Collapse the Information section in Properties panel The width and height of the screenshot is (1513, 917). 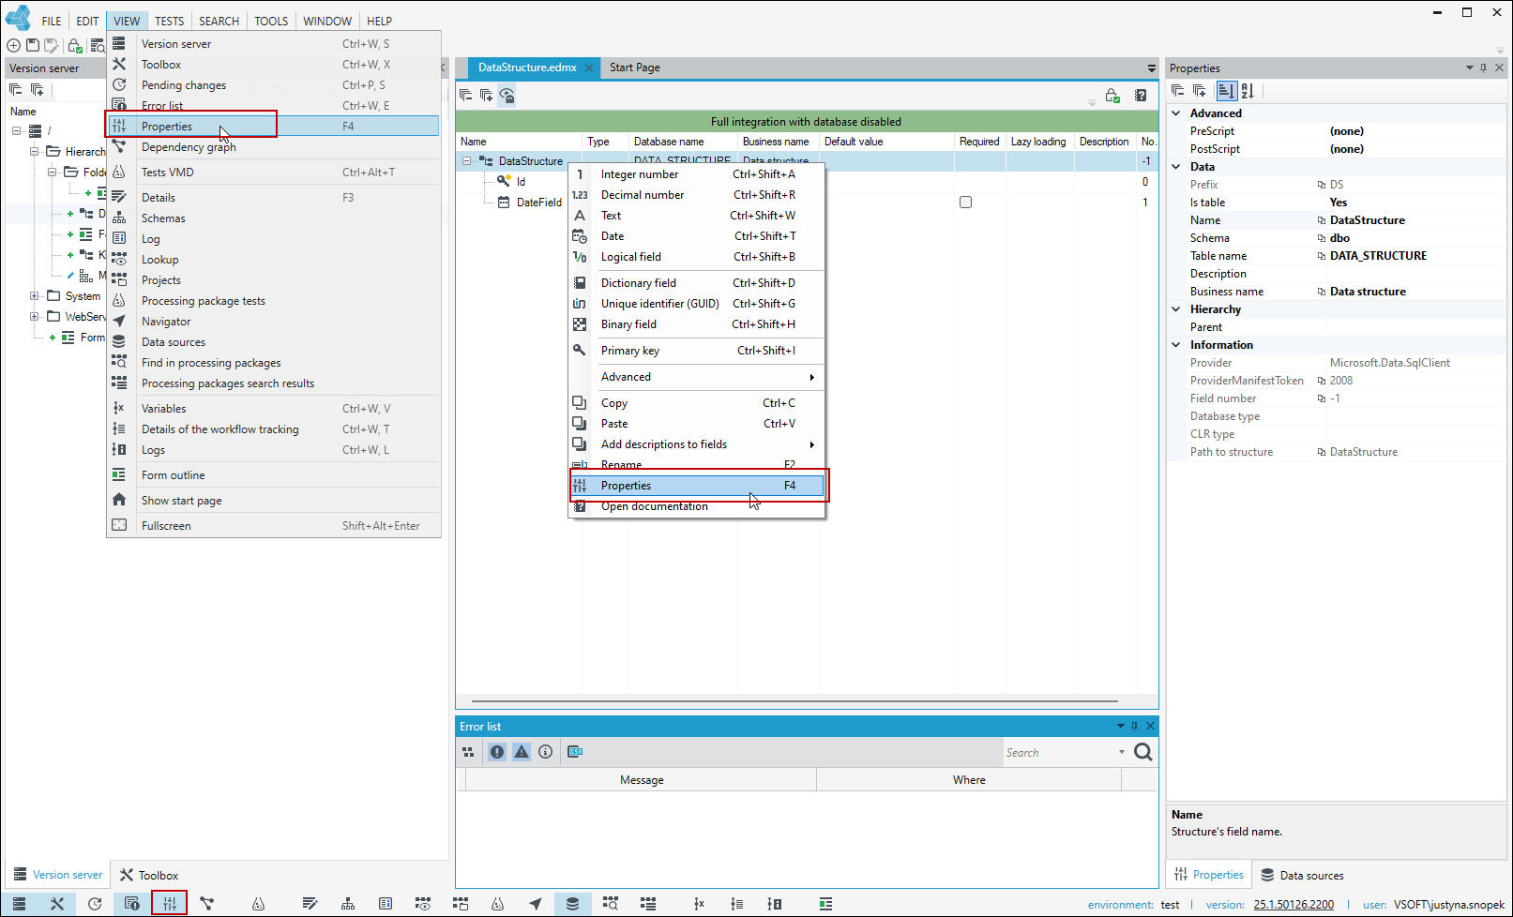1176,345
